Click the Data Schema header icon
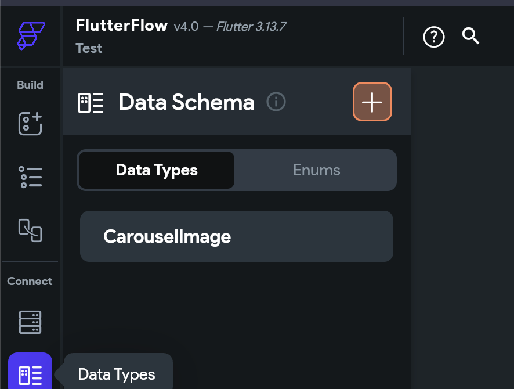514x389 pixels. click(x=91, y=103)
